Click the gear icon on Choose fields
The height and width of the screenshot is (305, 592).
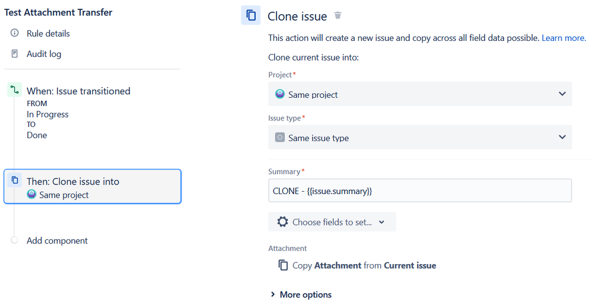(x=283, y=222)
